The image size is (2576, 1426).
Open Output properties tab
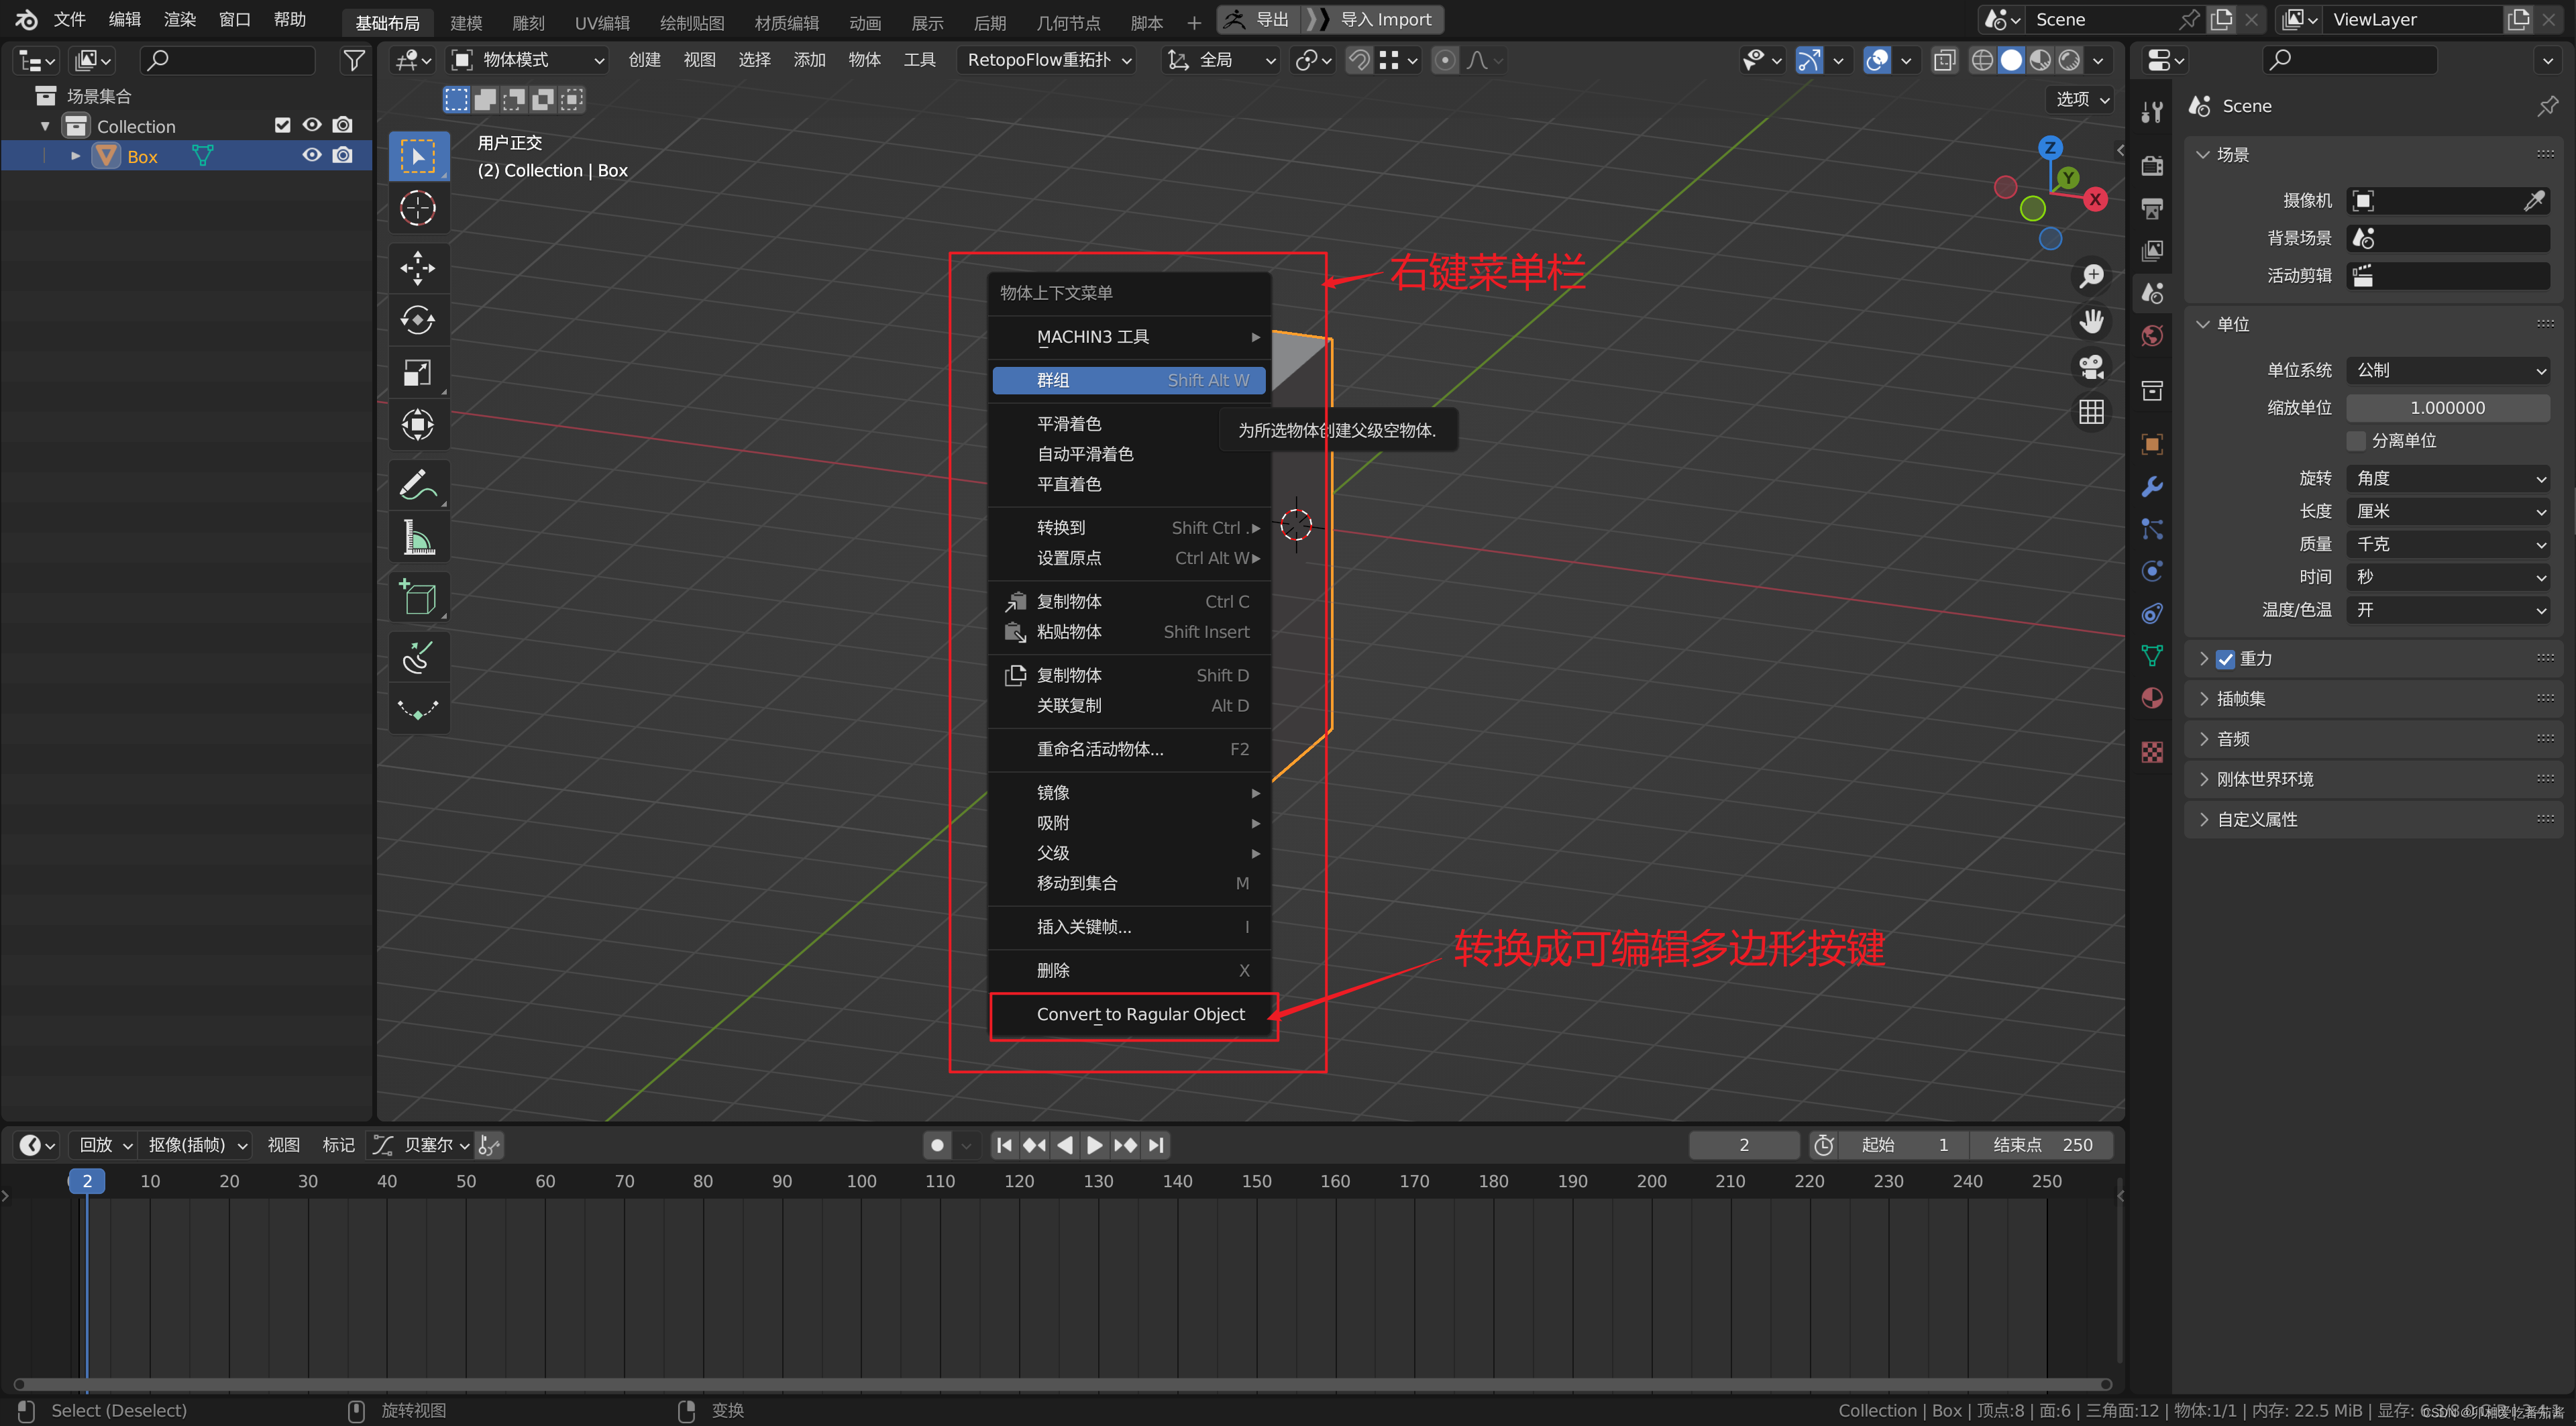click(x=2152, y=208)
